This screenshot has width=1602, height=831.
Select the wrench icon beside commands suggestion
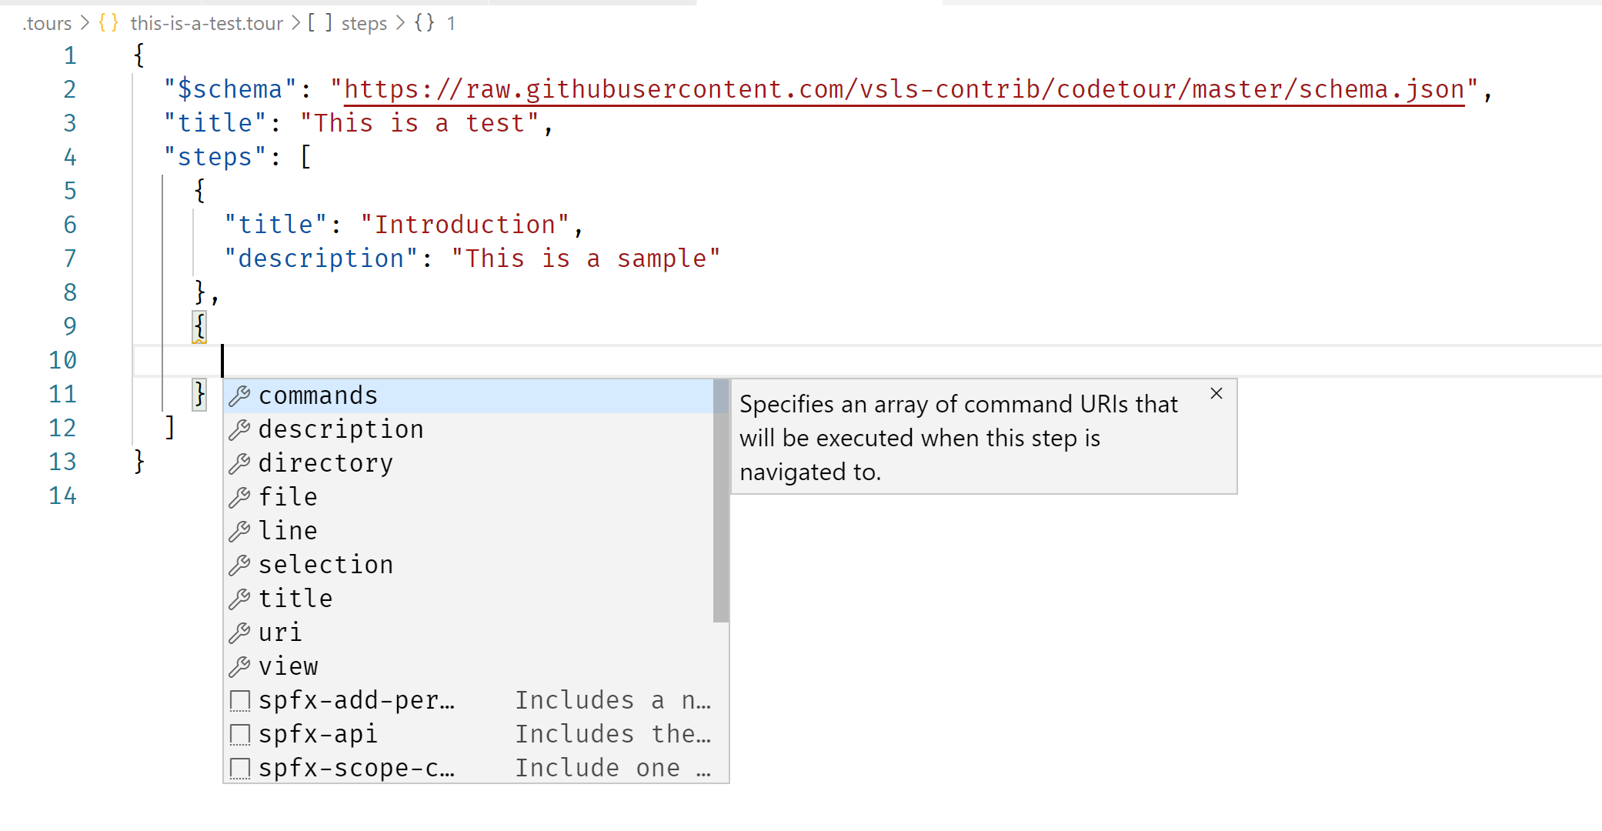click(x=240, y=395)
